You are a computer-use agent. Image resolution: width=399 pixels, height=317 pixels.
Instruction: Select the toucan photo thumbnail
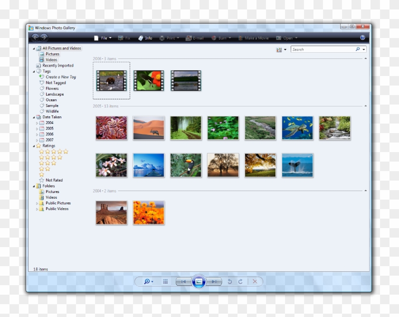coord(186,164)
